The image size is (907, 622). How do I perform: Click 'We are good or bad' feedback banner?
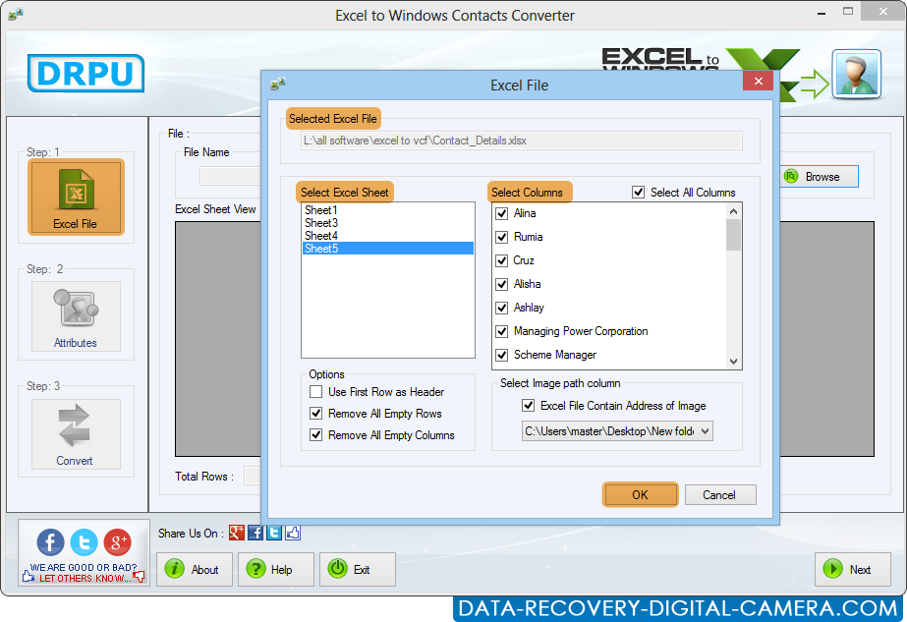(84, 573)
